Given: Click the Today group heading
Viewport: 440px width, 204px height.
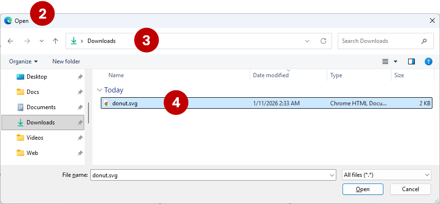Looking at the screenshot, I should [114, 90].
